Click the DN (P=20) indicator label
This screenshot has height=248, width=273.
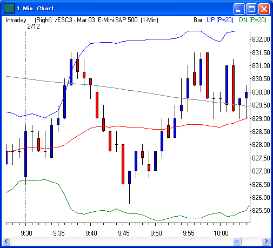tap(252, 20)
